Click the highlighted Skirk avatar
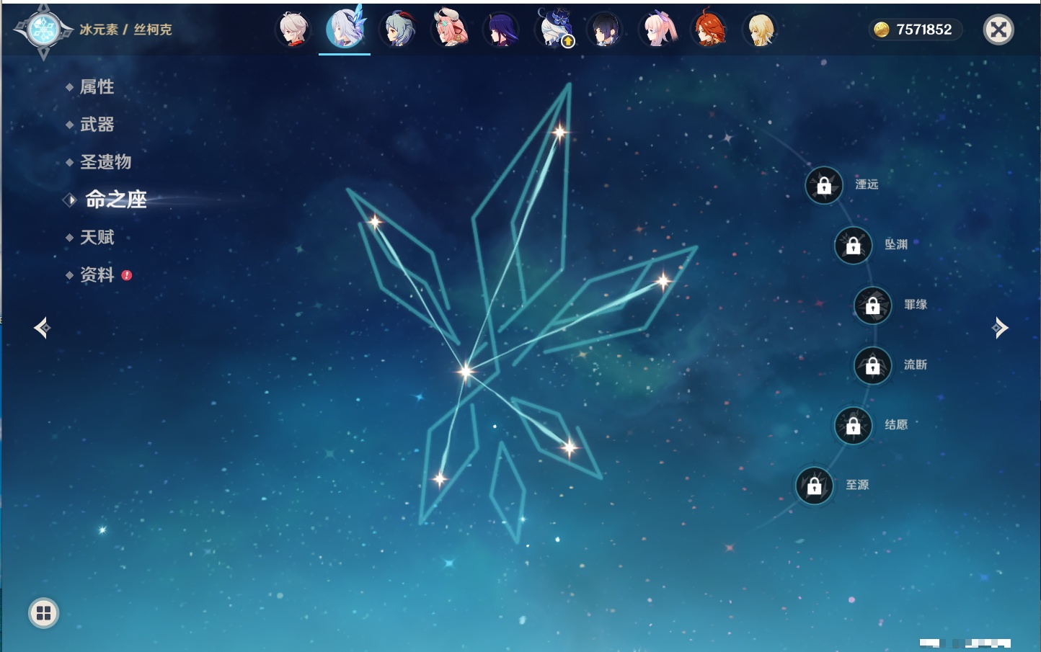The image size is (1041, 652). point(345,29)
